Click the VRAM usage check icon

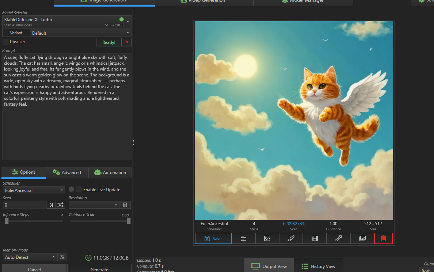88,258
